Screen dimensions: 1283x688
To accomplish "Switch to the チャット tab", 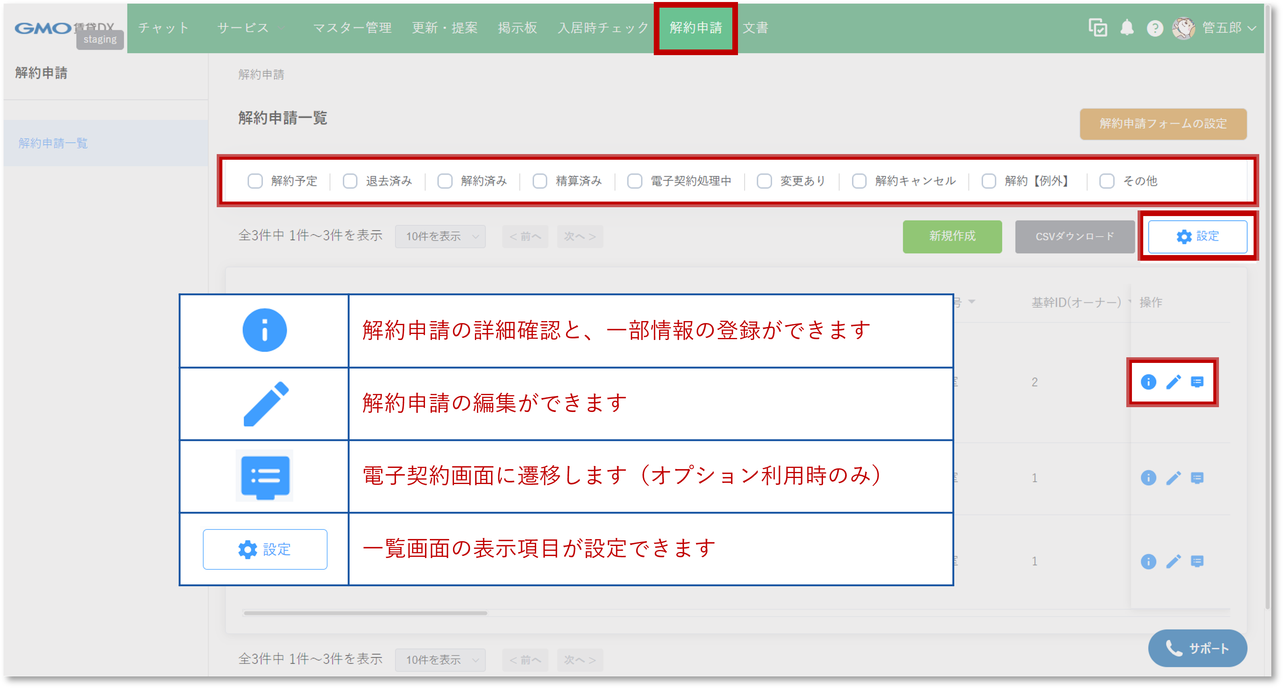I will (164, 28).
